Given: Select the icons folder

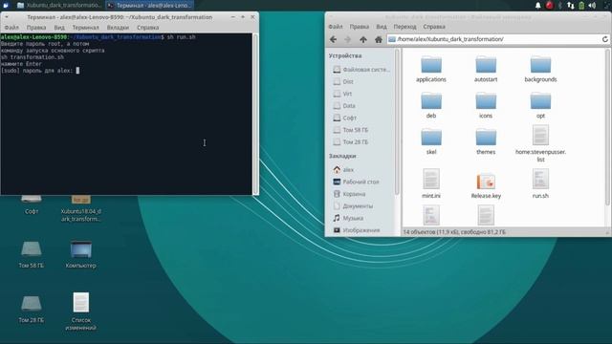Looking at the screenshot, I should pos(486,105).
